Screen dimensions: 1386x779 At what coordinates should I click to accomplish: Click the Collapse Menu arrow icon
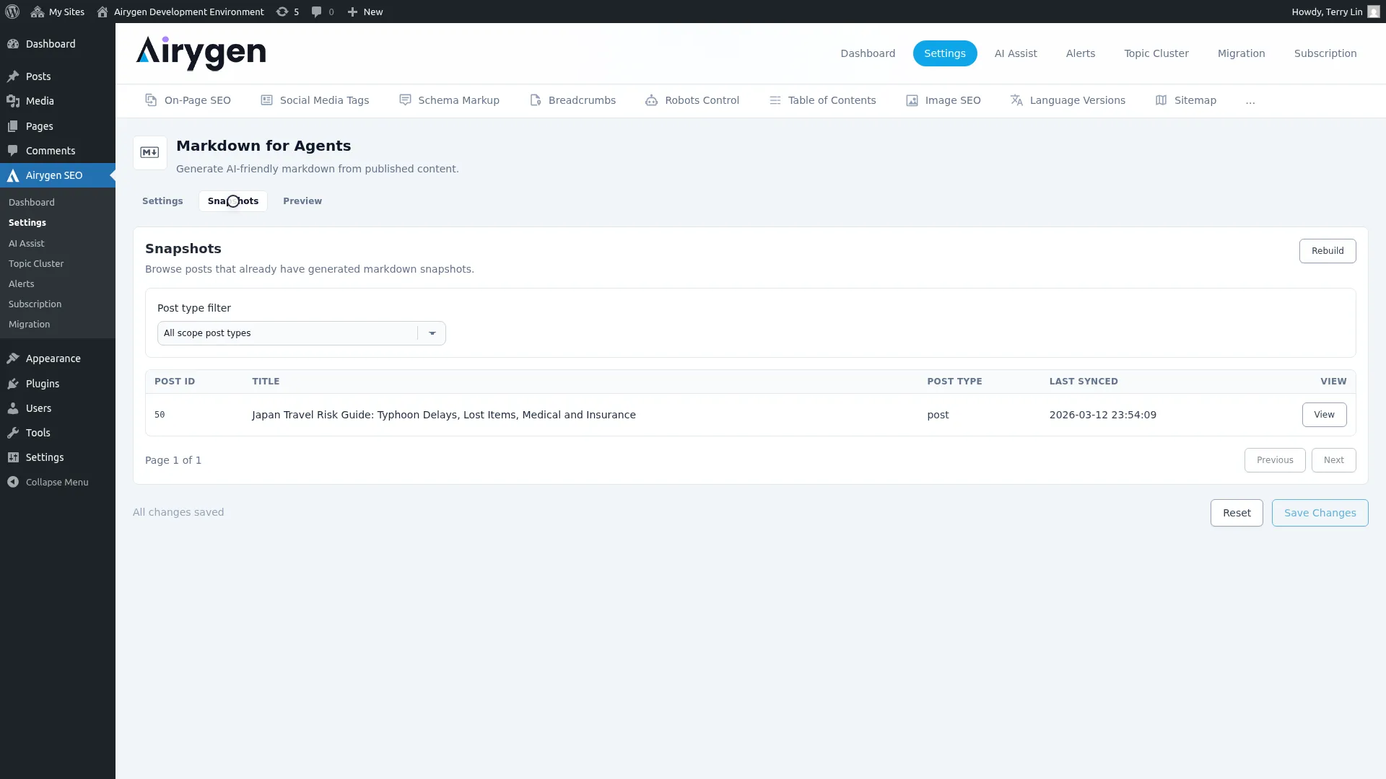pyautogui.click(x=13, y=482)
